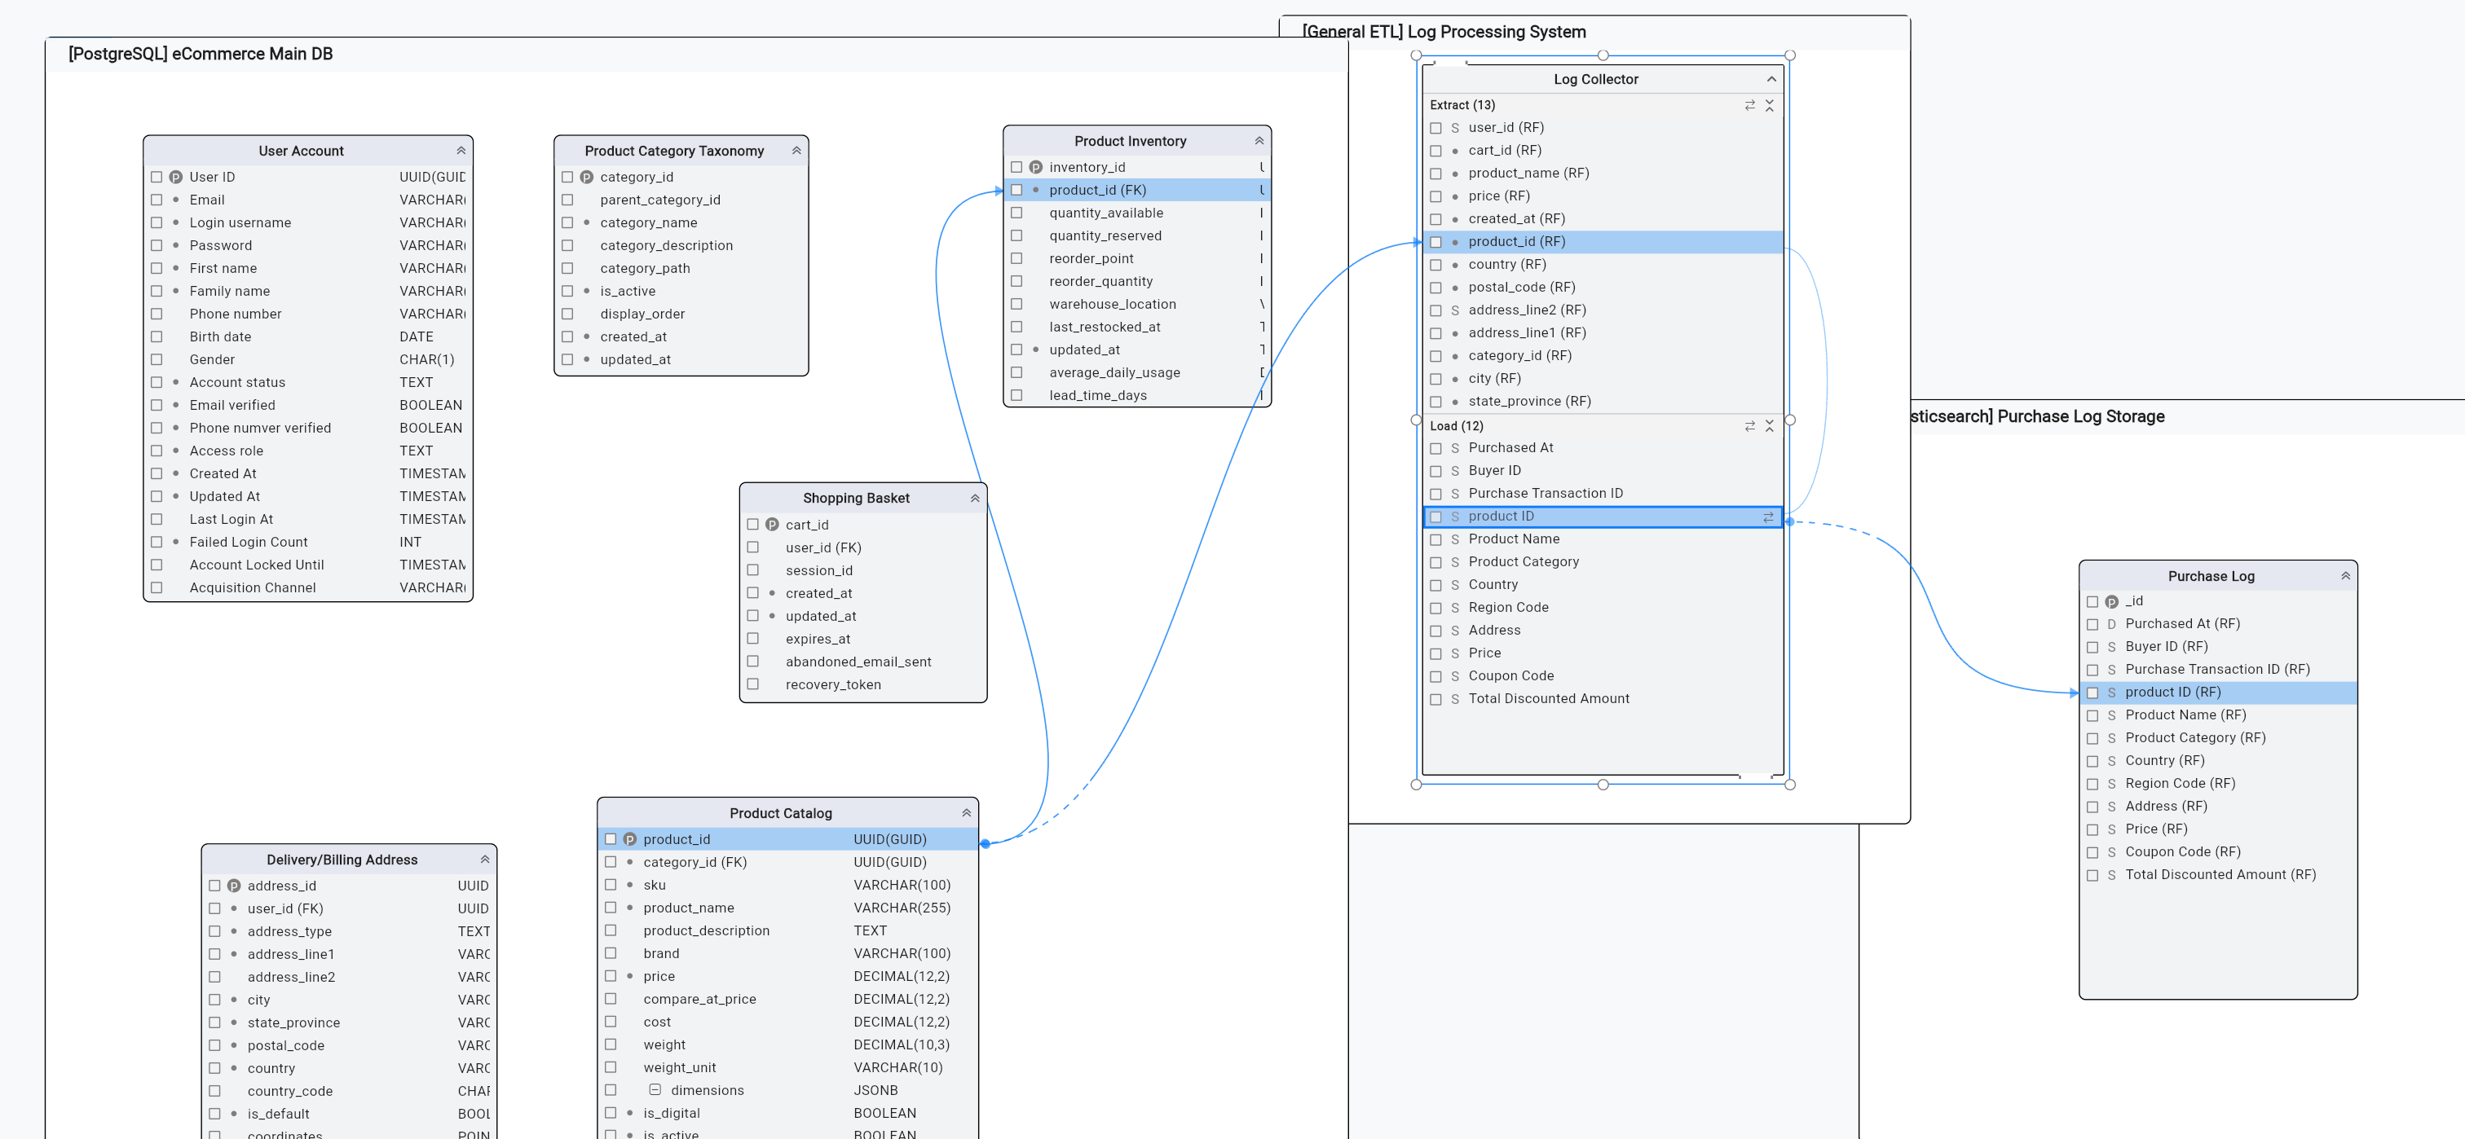
Task: Click the primary key icon next to _id in Purchase Log
Action: pyautogui.click(x=2111, y=600)
